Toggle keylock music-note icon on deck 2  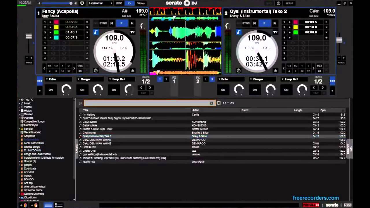click(x=239, y=32)
